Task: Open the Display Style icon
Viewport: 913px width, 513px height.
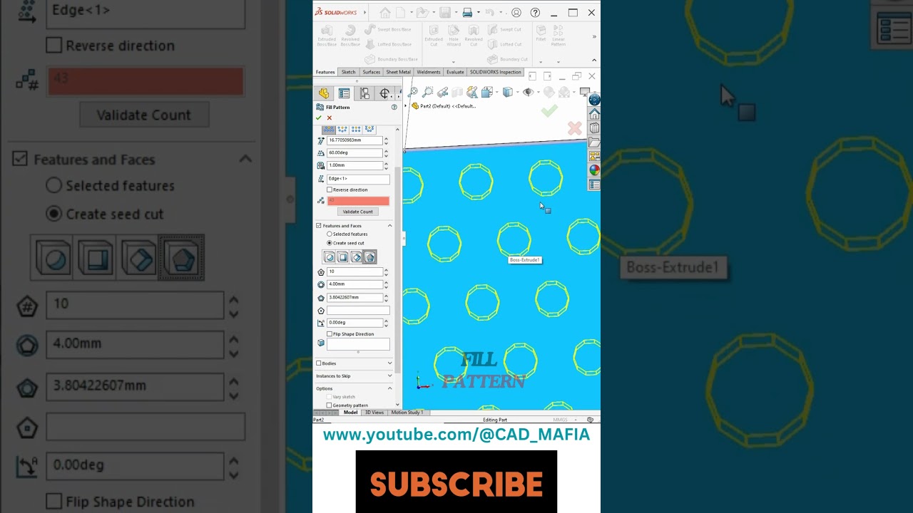Action: (x=508, y=92)
